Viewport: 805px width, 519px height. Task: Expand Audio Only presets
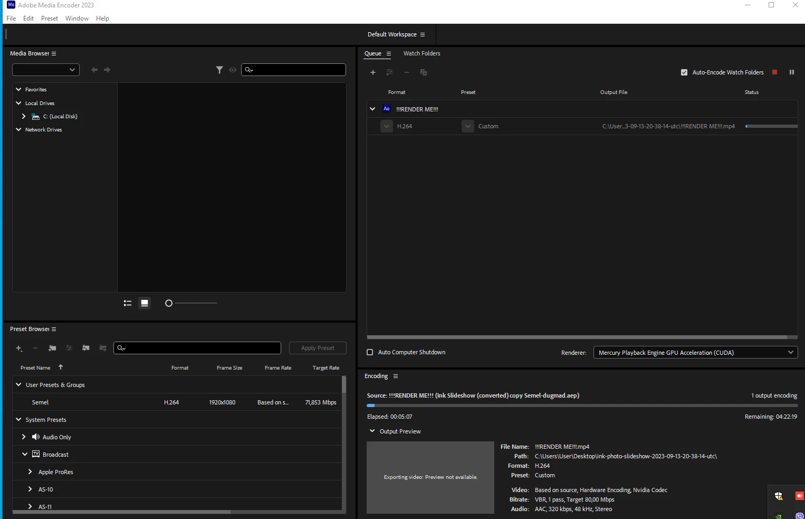tap(24, 437)
